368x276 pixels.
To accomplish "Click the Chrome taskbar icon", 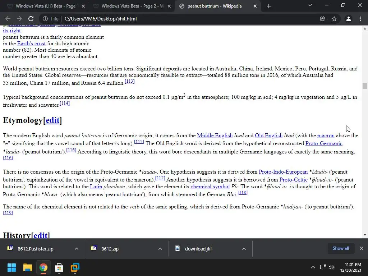I will pyautogui.click(x=43, y=267).
